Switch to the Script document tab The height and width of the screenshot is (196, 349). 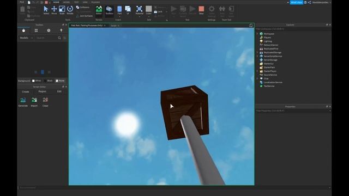click(114, 26)
